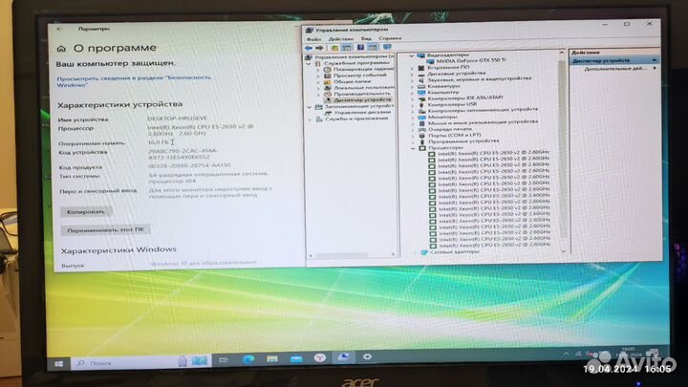
Task: Click the Переименовать этот ПК button
Action: click(x=104, y=230)
